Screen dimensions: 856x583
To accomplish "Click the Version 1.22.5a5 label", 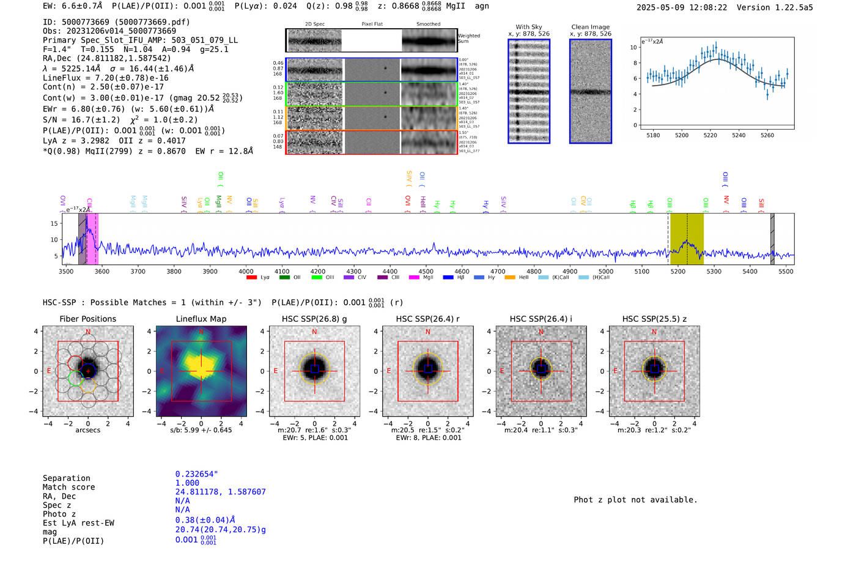I will coord(775,7).
